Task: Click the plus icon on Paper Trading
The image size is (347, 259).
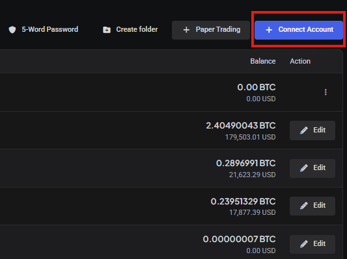Action: click(186, 30)
